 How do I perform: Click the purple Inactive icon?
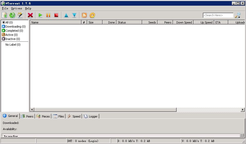pos(3,39)
